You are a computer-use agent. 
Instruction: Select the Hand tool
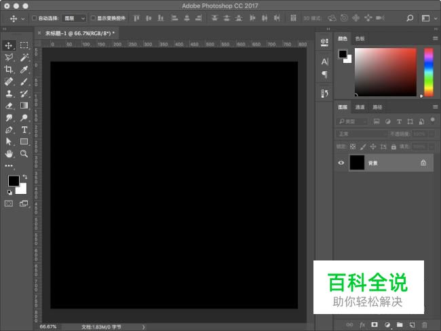point(9,154)
